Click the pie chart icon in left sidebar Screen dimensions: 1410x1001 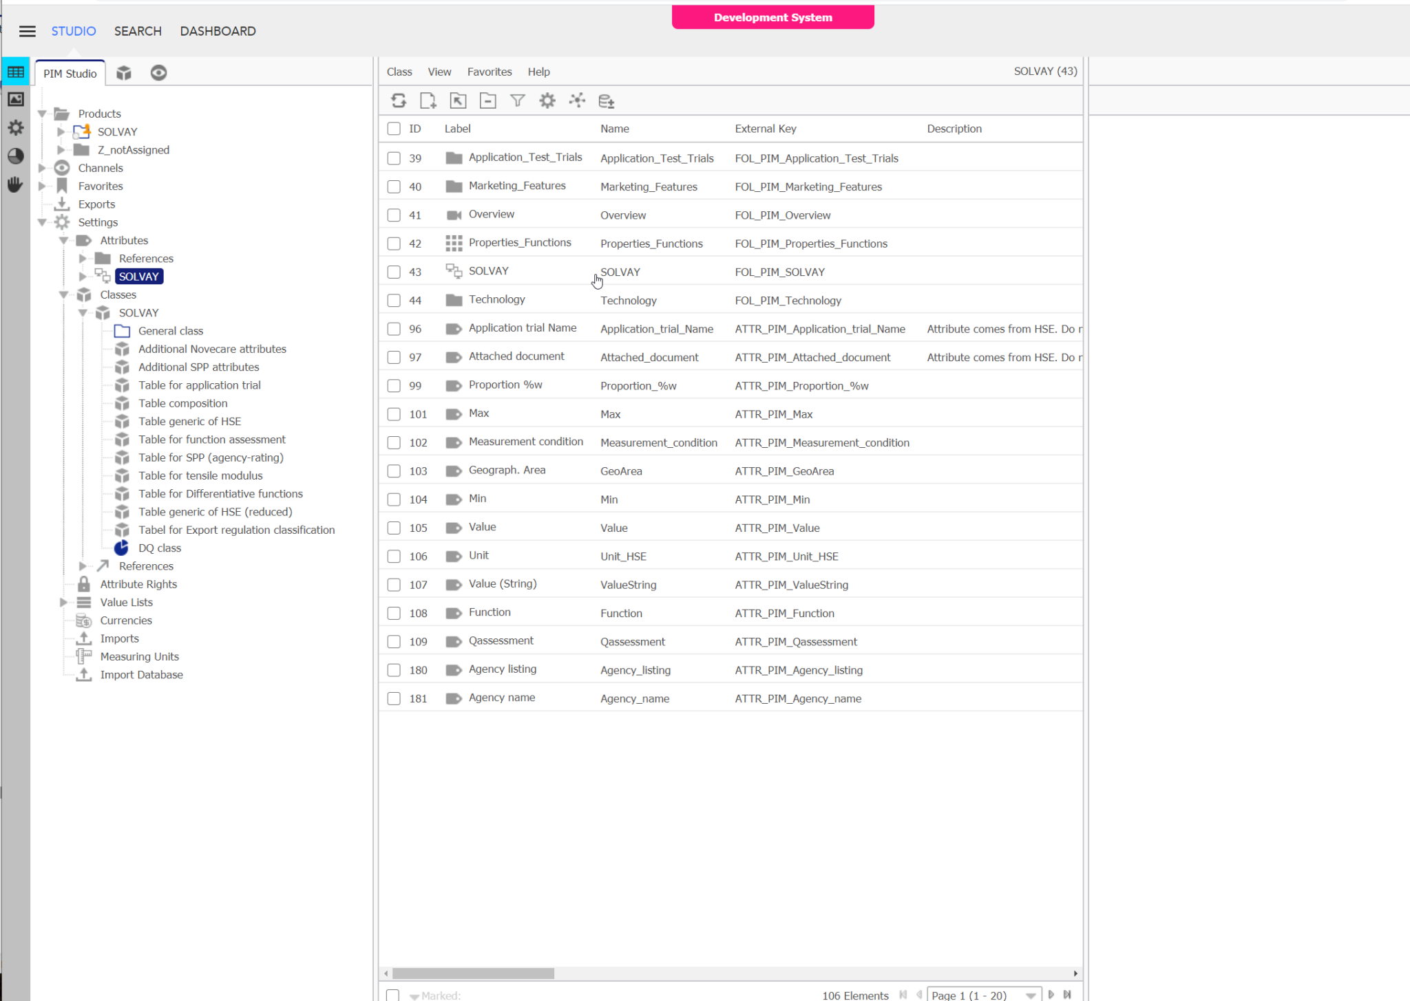point(15,156)
